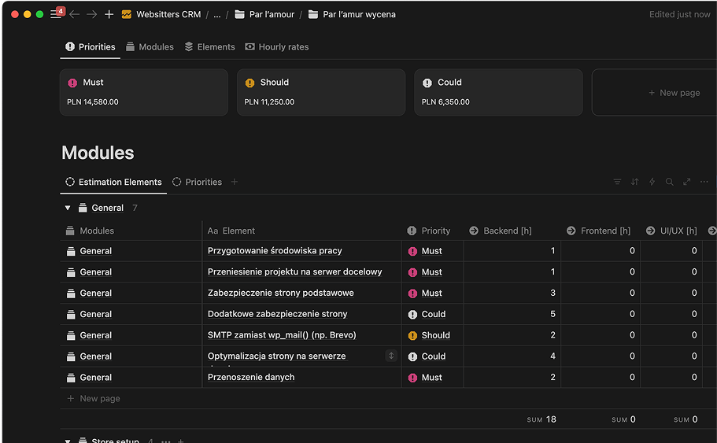The image size is (717, 443).
Task: Open automations lightning bolt icon
Action: [x=652, y=182]
